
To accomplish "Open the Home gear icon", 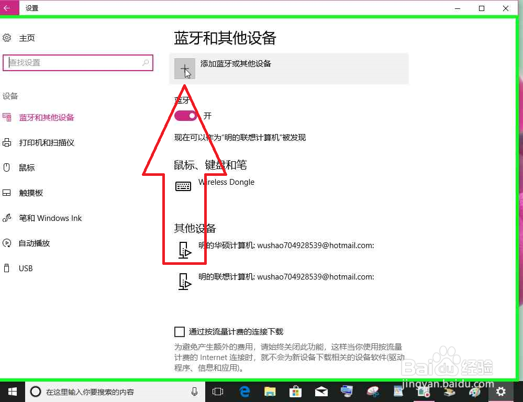I will 7,38.
